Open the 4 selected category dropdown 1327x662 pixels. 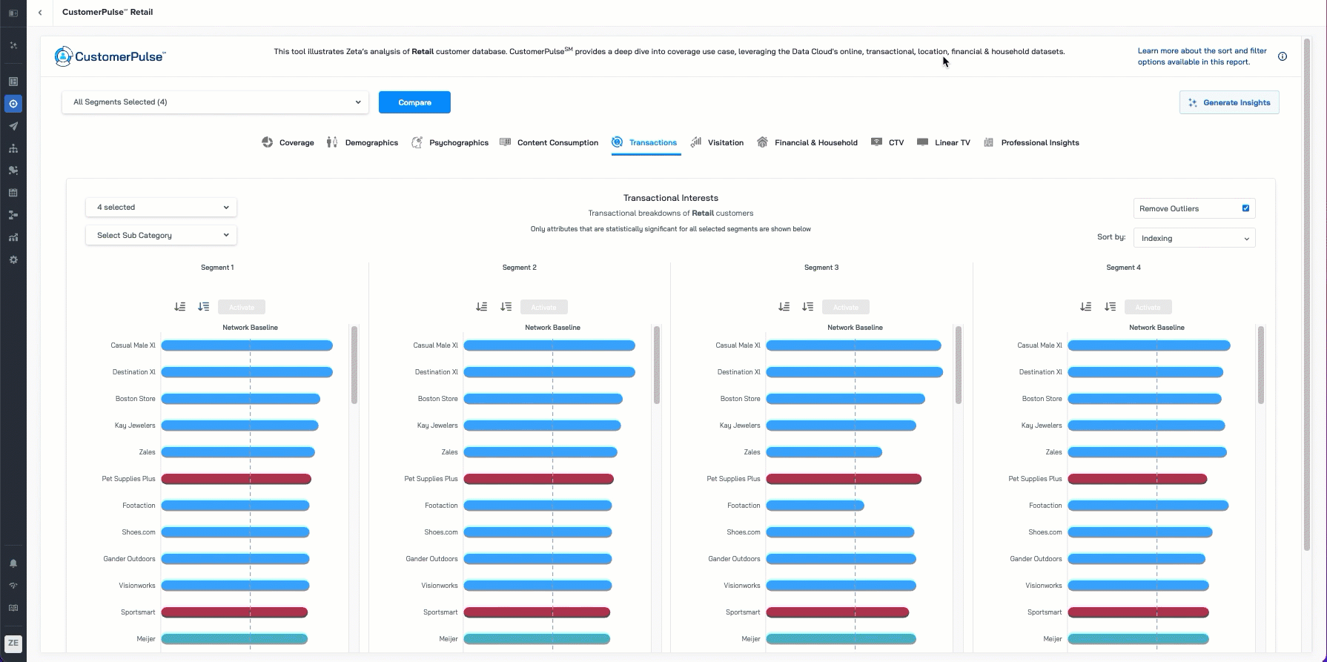click(161, 208)
